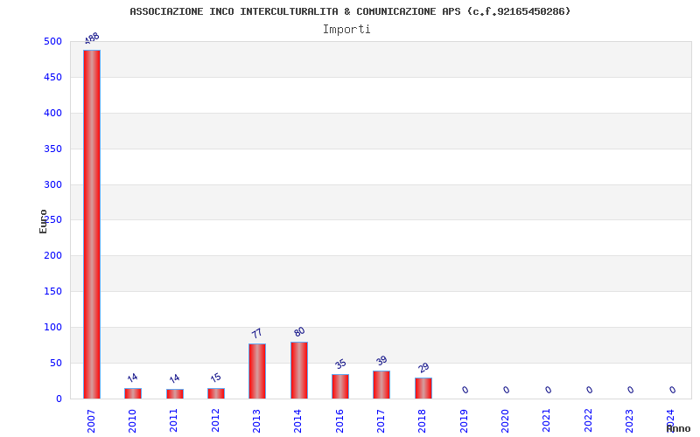Click the 2011 red bar

click(174, 394)
